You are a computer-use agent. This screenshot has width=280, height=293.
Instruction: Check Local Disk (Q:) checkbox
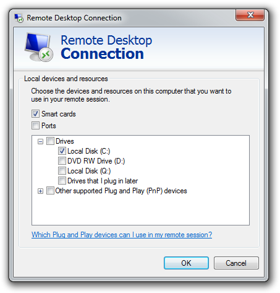[62, 171]
